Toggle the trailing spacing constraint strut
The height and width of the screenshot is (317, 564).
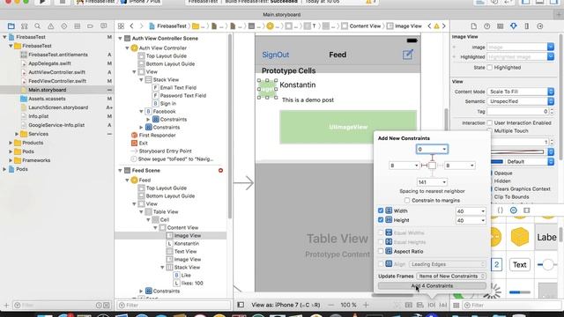pyautogui.click(x=441, y=166)
